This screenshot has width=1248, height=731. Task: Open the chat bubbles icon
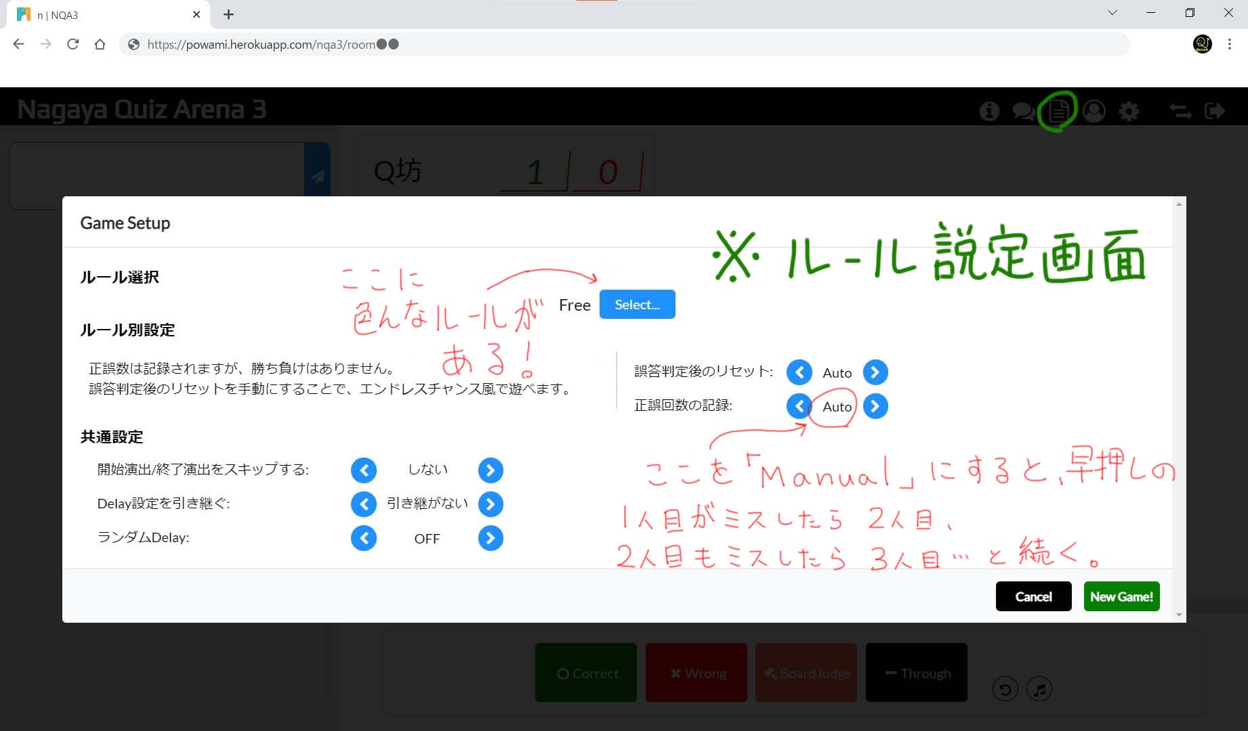pyautogui.click(x=1023, y=111)
